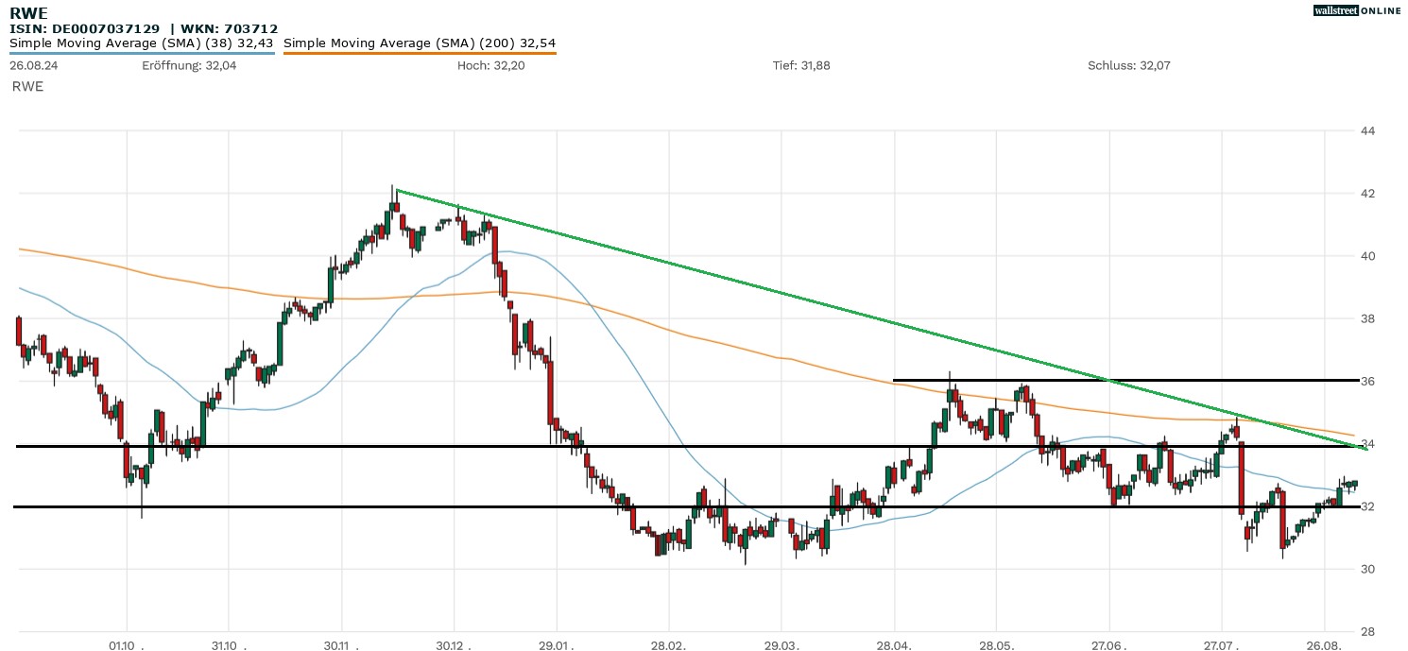Click the left end of the short resistance line at 36

[x=895, y=380]
